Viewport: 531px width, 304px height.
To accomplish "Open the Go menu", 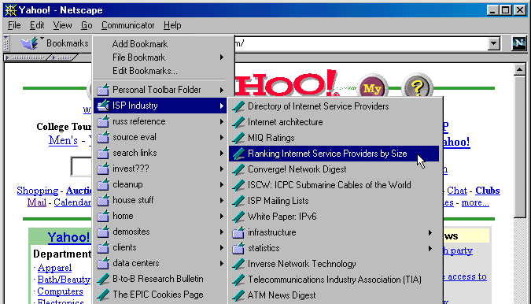I will pos(87,25).
